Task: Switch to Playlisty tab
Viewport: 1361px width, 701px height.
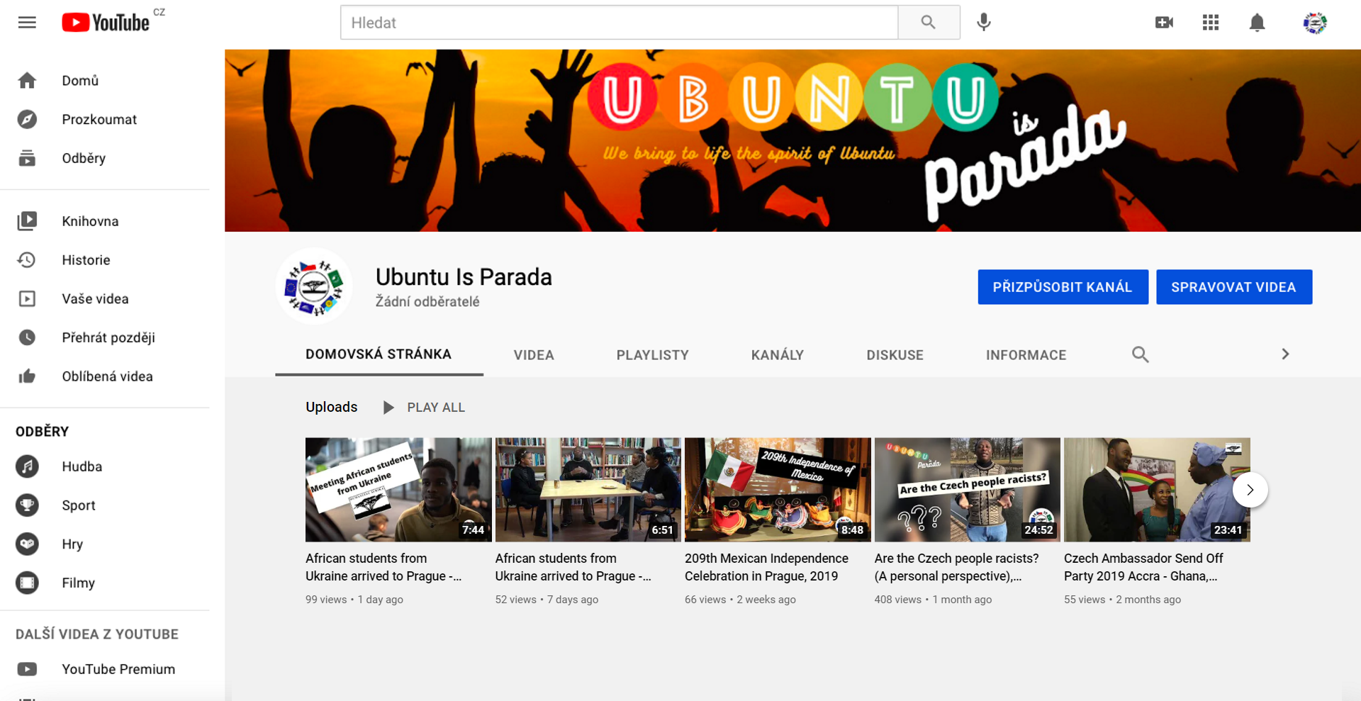Action: point(652,355)
